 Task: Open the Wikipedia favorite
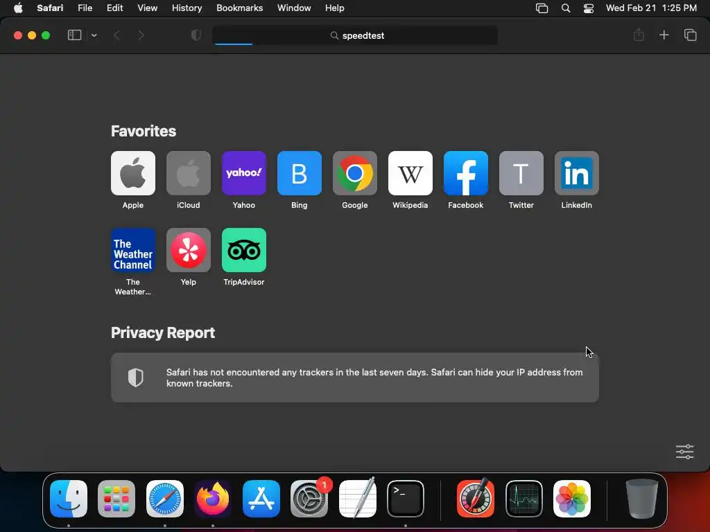click(410, 173)
